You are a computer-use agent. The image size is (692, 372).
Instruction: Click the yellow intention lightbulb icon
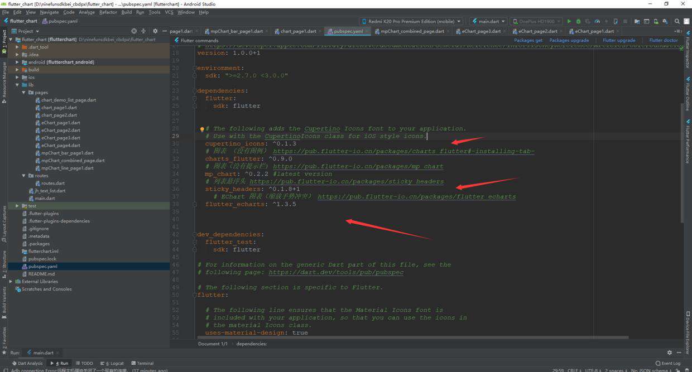click(x=202, y=129)
